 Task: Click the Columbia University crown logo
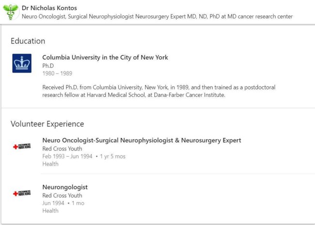(x=22, y=63)
